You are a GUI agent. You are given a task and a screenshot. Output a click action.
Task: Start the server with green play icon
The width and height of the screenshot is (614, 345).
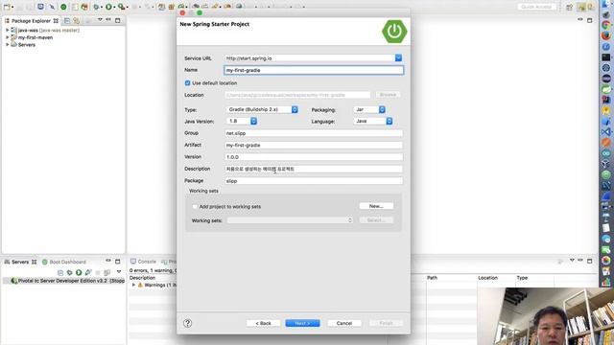[x=79, y=272]
